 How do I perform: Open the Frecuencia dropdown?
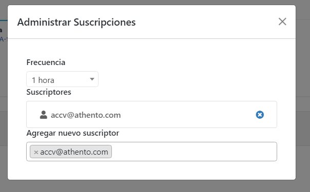coord(62,79)
